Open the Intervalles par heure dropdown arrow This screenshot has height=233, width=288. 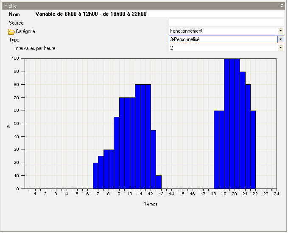coord(280,48)
